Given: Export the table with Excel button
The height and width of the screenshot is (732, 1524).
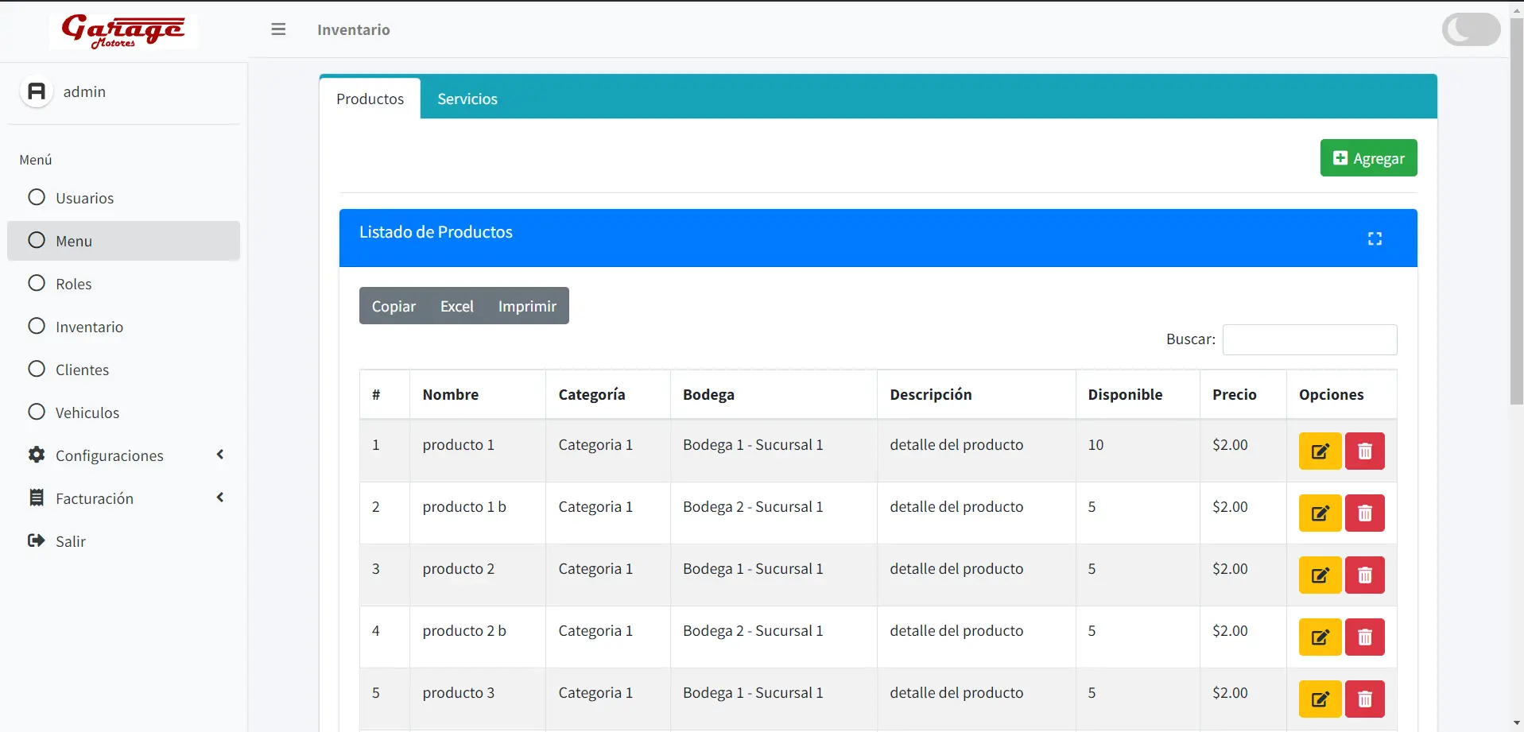Looking at the screenshot, I should (456, 306).
